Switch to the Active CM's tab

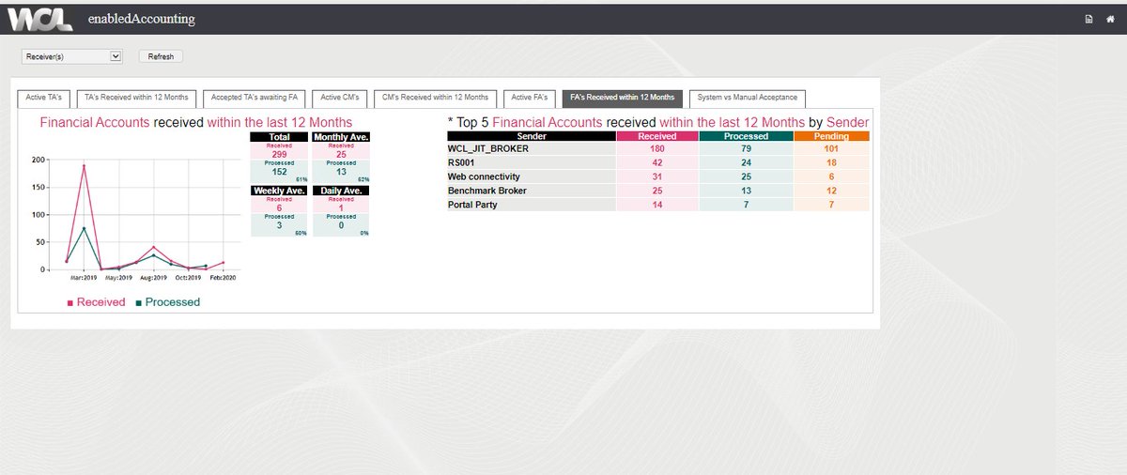339,98
